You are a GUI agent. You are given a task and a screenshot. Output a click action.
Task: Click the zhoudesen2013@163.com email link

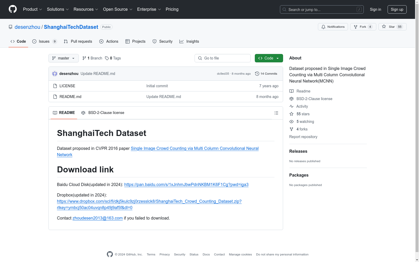tap(97, 218)
